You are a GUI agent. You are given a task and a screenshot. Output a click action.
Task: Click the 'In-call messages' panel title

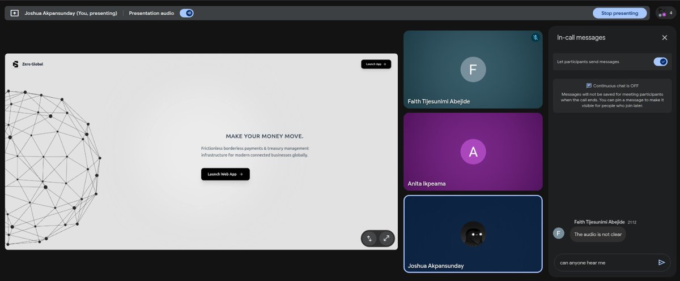click(581, 37)
